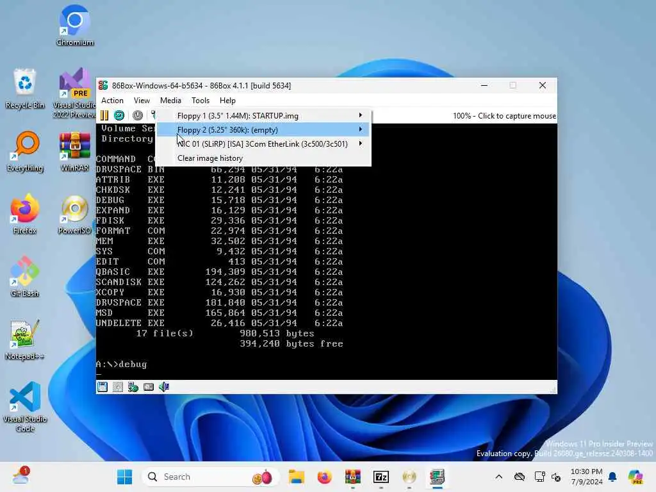
Task: Click the sound speaker icon in status bar
Action: click(x=164, y=387)
